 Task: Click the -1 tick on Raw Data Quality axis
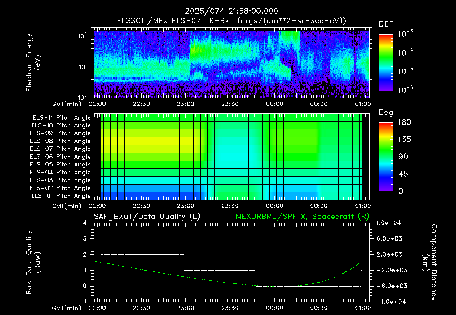pyautogui.click(x=83, y=301)
